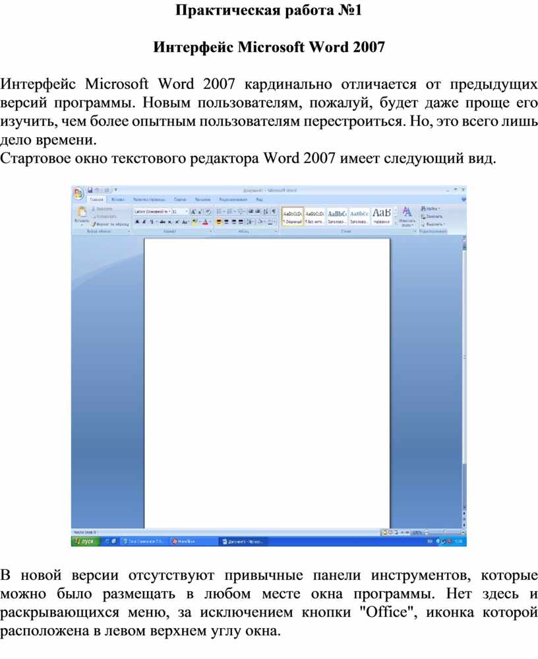Click the Numbering list icon
The height and width of the screenshot is (659, 538).
pos(230,211)
